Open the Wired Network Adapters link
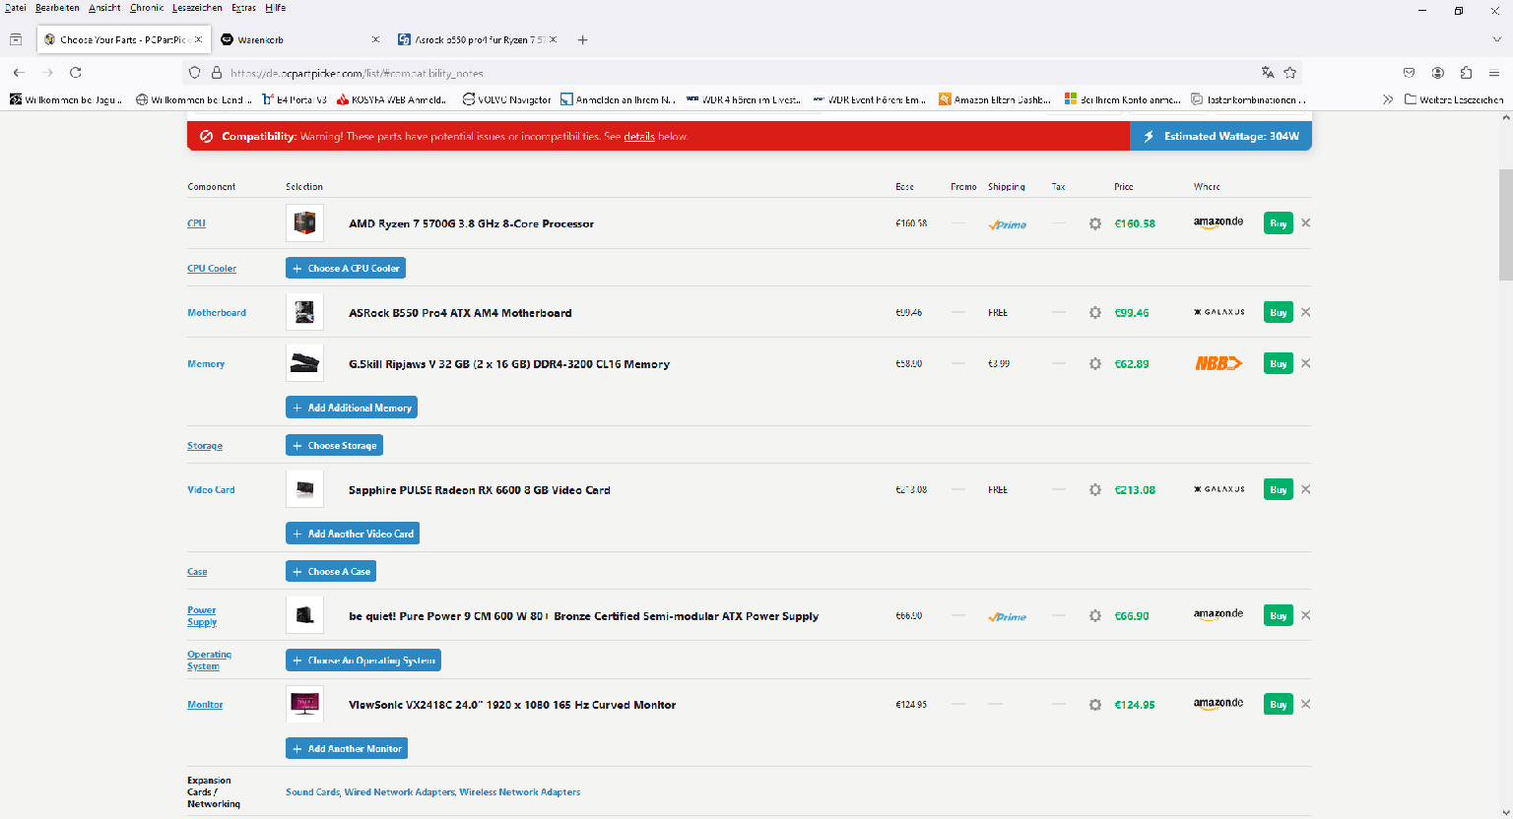 click(x=400, y=792)
